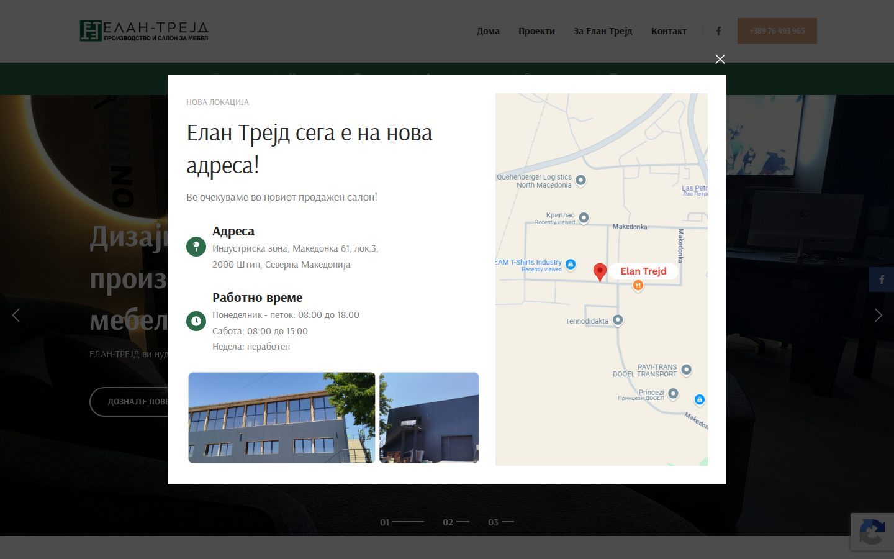Click the НОВА ЛОКАЦИЈА label
894x559 pixels.
[217, 102]
